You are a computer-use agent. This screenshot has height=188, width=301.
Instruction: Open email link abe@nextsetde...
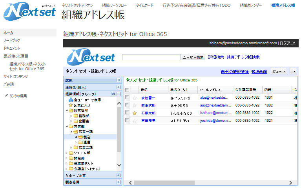tap(214, 98)
